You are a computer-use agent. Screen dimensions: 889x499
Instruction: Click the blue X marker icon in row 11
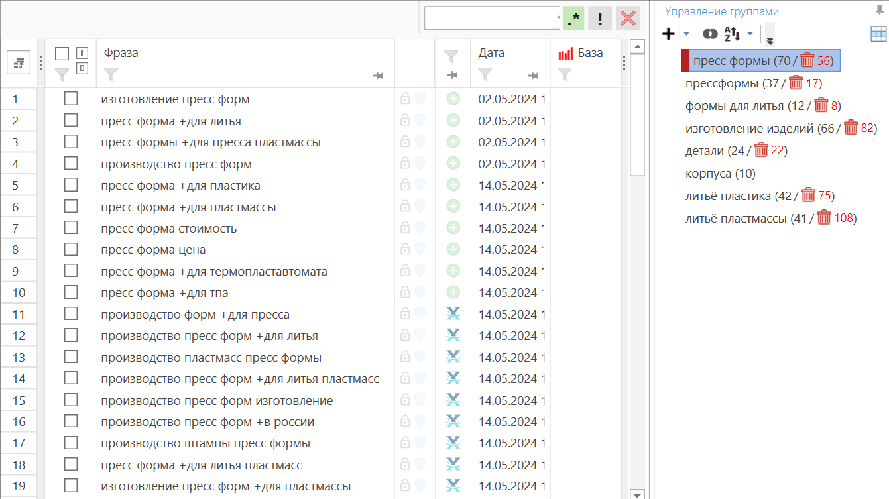[453, 314]
